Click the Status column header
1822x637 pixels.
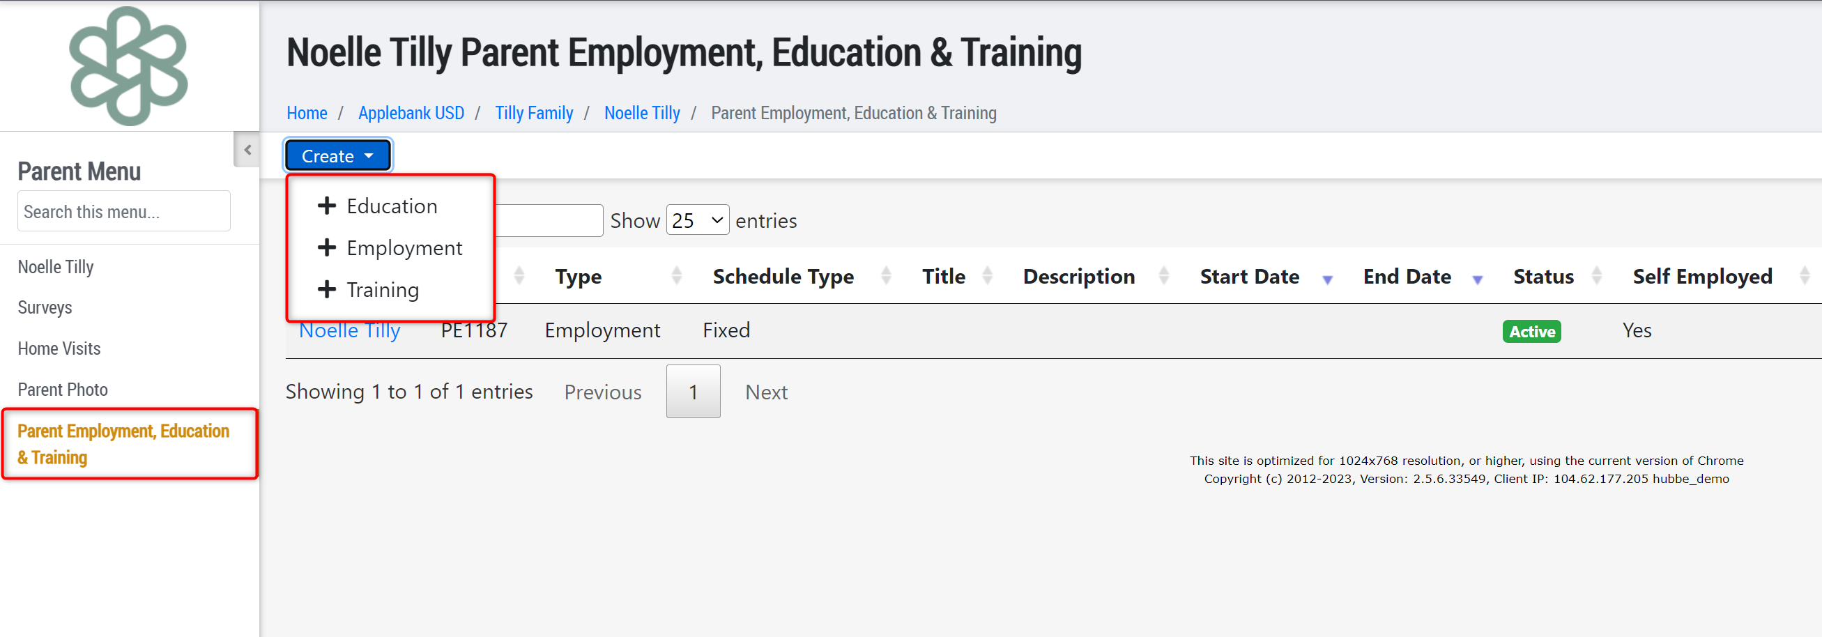[x=1543, y=277]
